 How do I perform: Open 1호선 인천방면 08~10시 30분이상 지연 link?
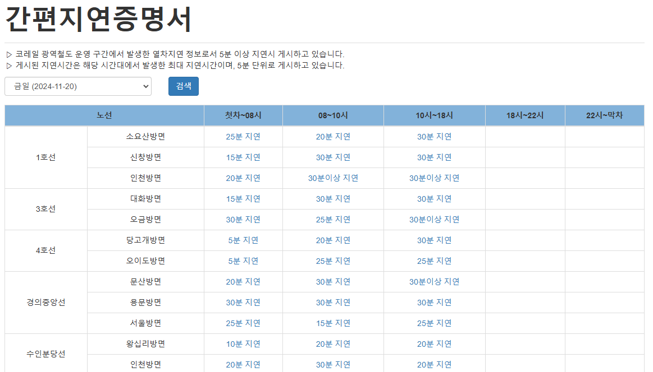[333, 178]
